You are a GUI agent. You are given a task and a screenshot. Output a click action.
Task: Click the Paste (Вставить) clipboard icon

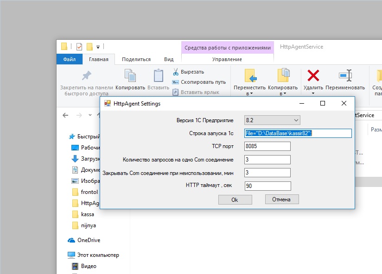(159, 75)
